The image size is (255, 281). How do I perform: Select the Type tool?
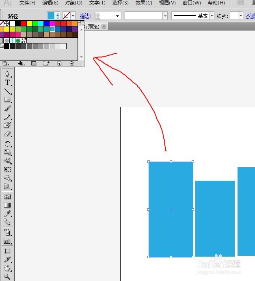7,82
